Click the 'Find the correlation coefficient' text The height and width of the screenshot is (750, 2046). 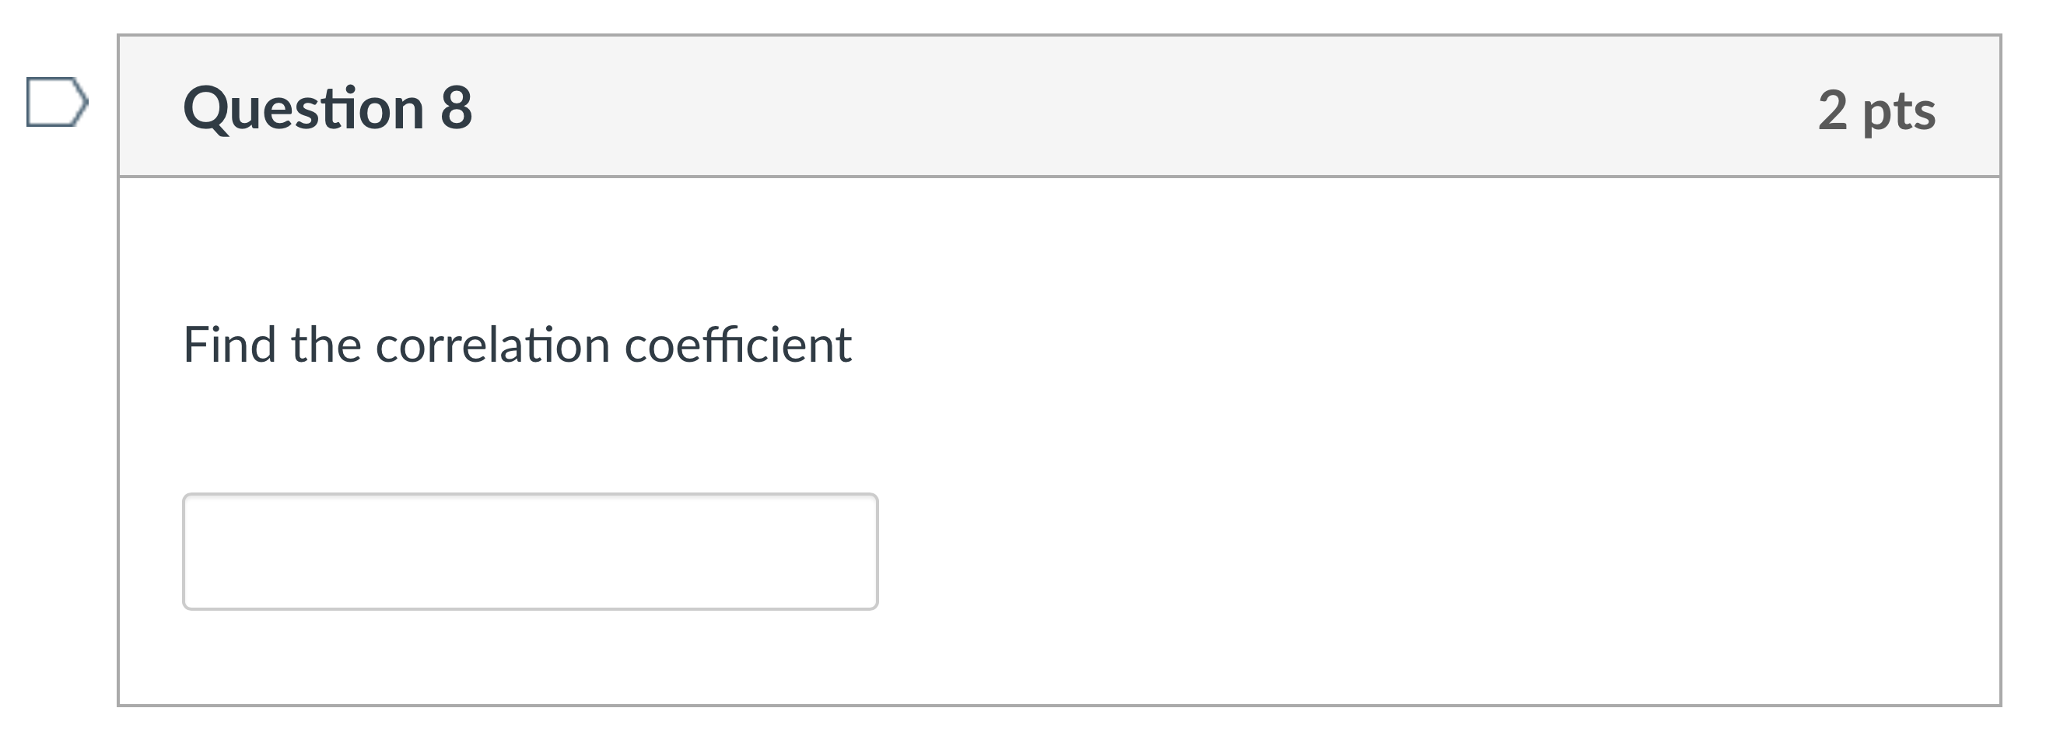517,345
